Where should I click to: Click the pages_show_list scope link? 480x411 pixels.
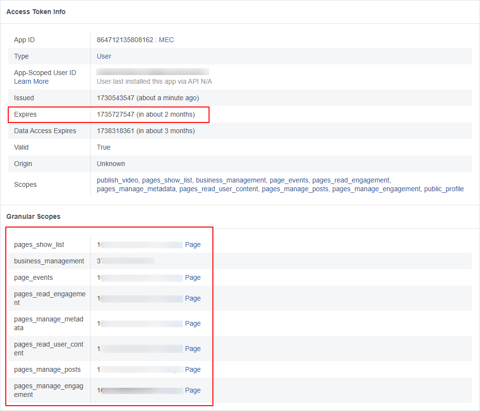click(x=166, y=180)
